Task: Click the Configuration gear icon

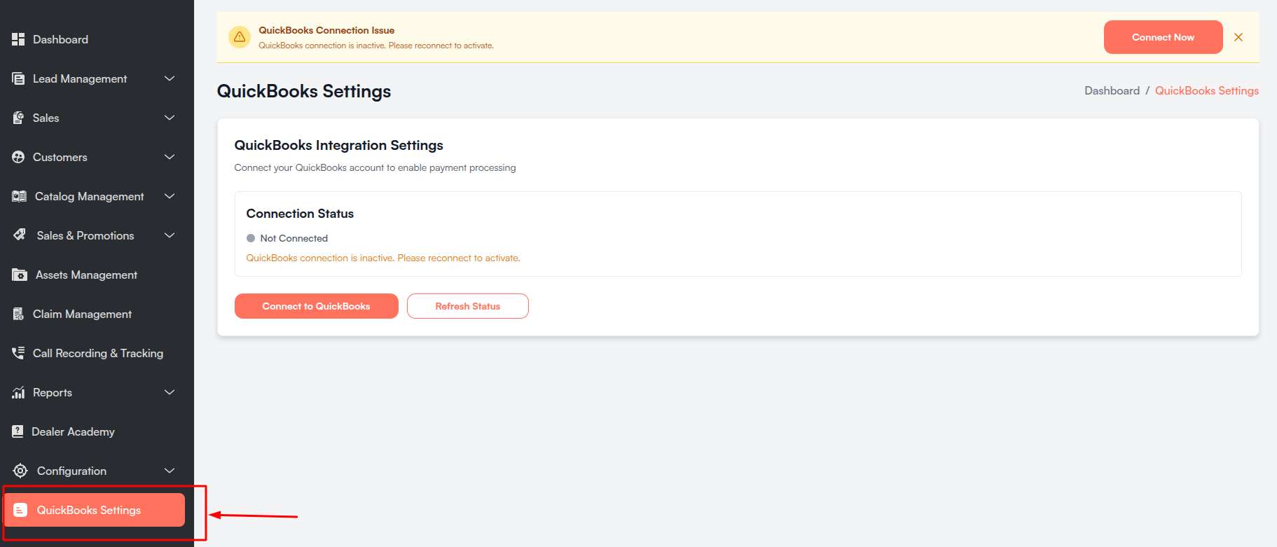Action: coord(20,471)
